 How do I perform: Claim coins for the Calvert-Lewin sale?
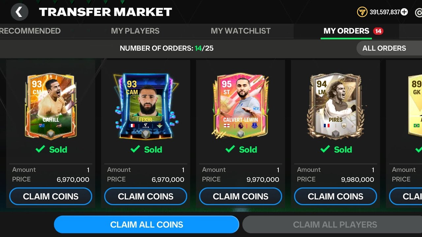click(241, 197)
